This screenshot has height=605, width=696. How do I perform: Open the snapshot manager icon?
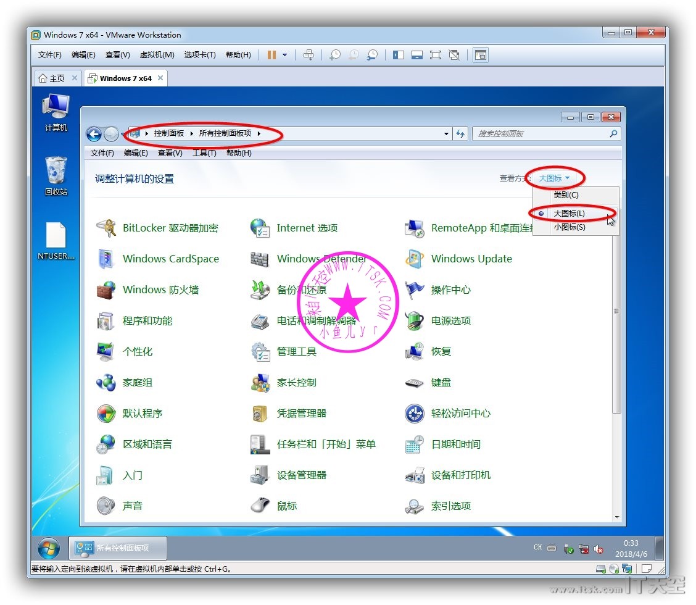372,55
